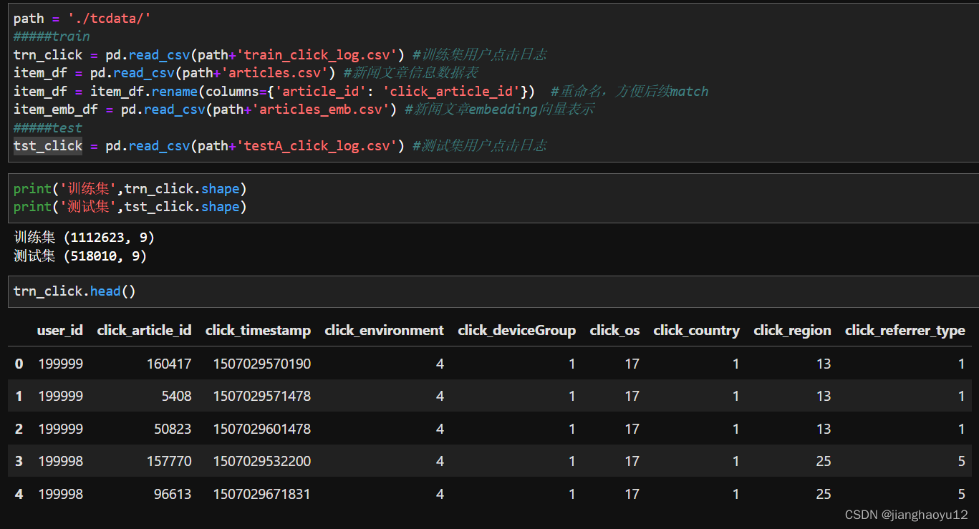Screen dimensions: 979x529
Task: Select the click_os column header
Action: pos(614,330)
